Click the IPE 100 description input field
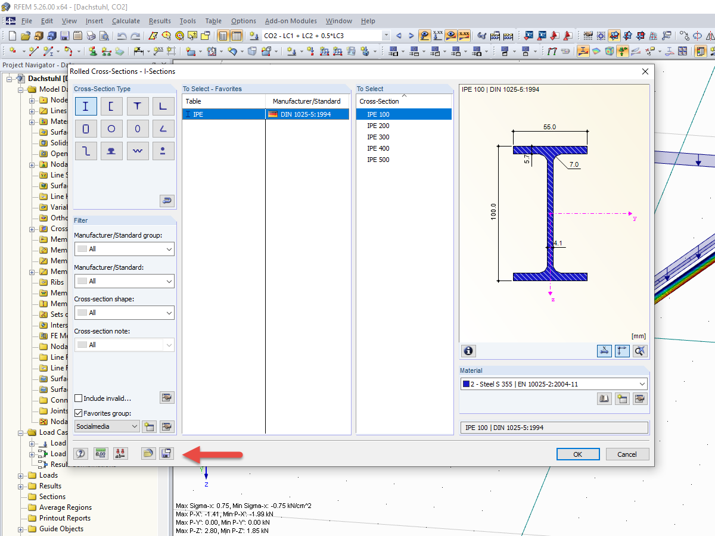Viewport: 715px width, 536px height. 554,428
